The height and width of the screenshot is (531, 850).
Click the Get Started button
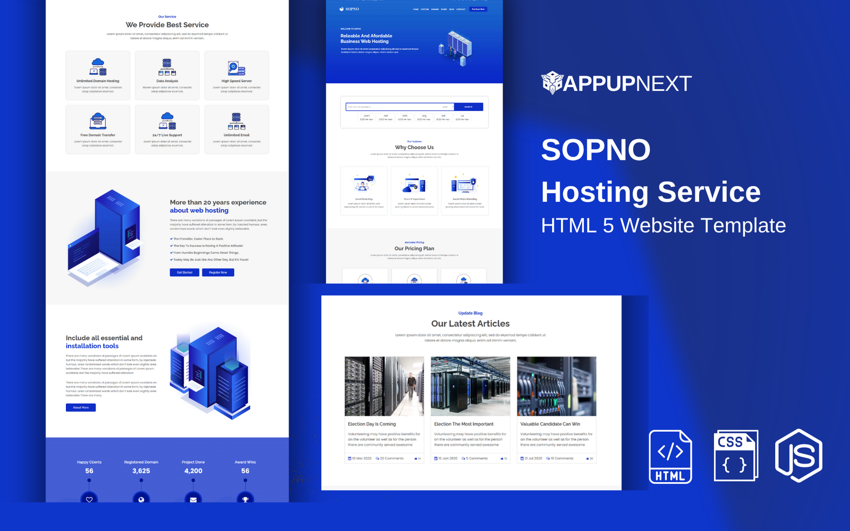coord(184,272)
